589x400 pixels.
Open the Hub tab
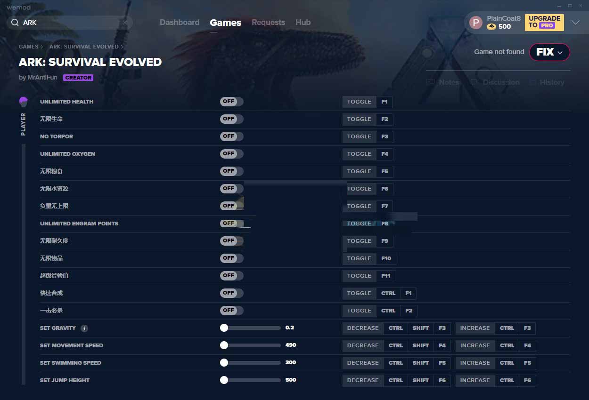click(303, 22)
